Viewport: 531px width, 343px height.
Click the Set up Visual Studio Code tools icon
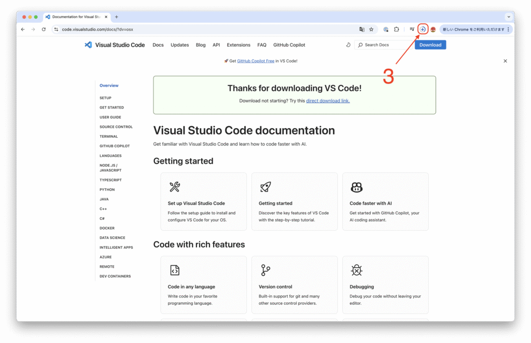tap(175, 187)
